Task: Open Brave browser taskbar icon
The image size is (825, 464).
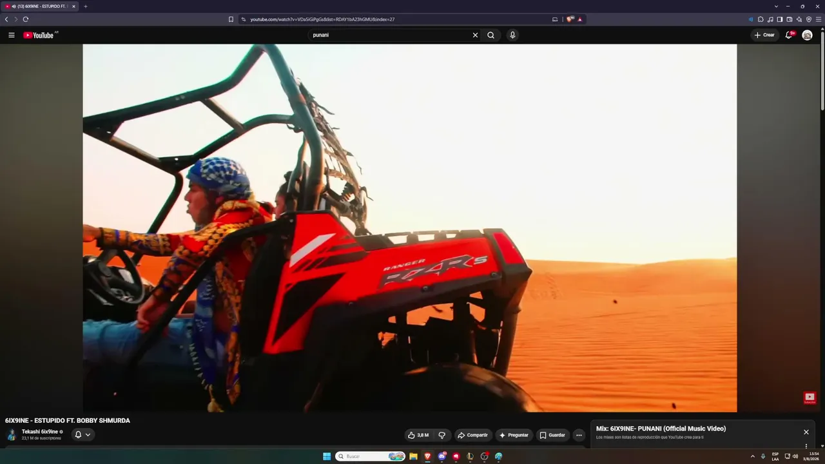Action: click(427, 456)
